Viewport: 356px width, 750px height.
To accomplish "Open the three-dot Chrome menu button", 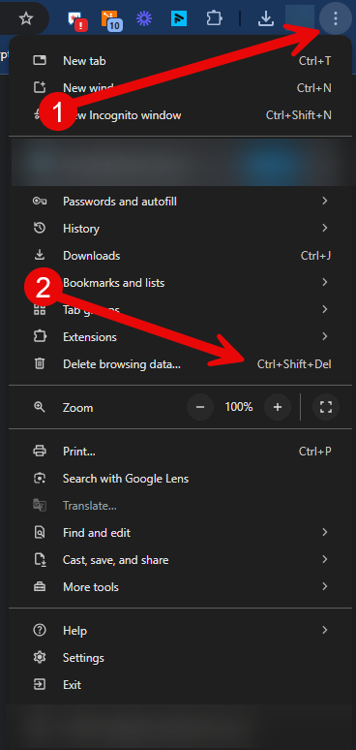I will click(336, 18).
